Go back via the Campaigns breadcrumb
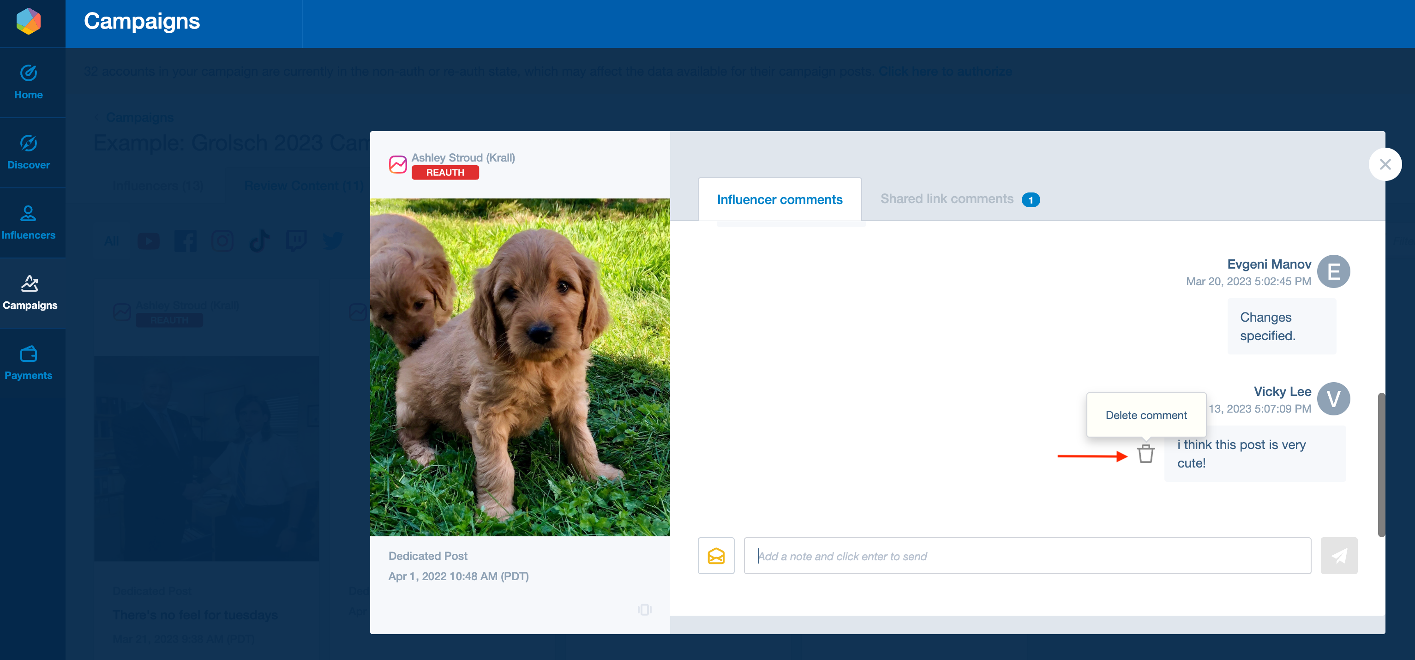The width and height of the screenshot is (1415, 660). pyautogui.click(x=139, y=118)
